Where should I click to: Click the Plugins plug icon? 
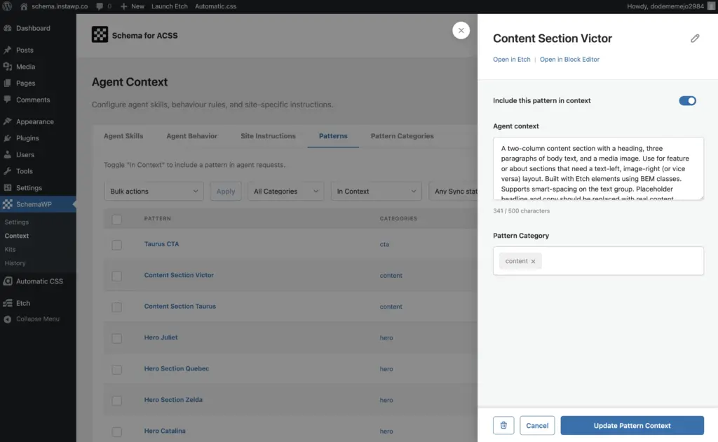tap(7, 138)
